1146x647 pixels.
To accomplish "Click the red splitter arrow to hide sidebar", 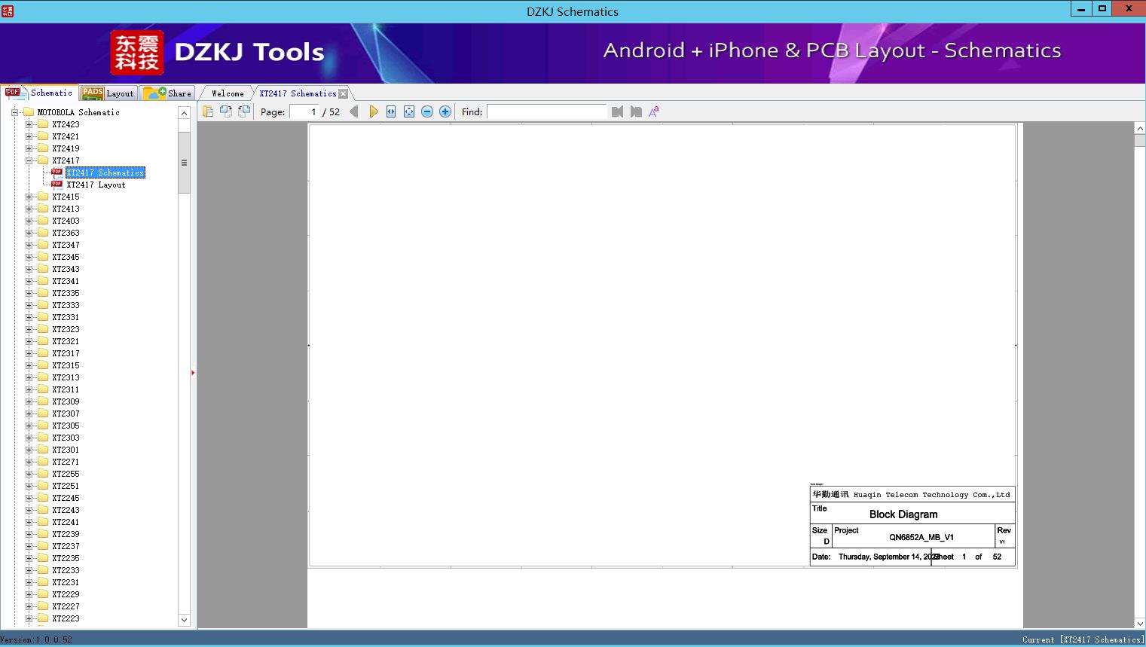I will [193, 373].
